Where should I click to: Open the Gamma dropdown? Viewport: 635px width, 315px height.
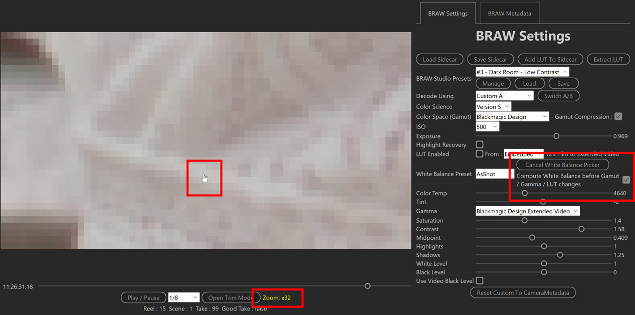(x=527, y=211)
